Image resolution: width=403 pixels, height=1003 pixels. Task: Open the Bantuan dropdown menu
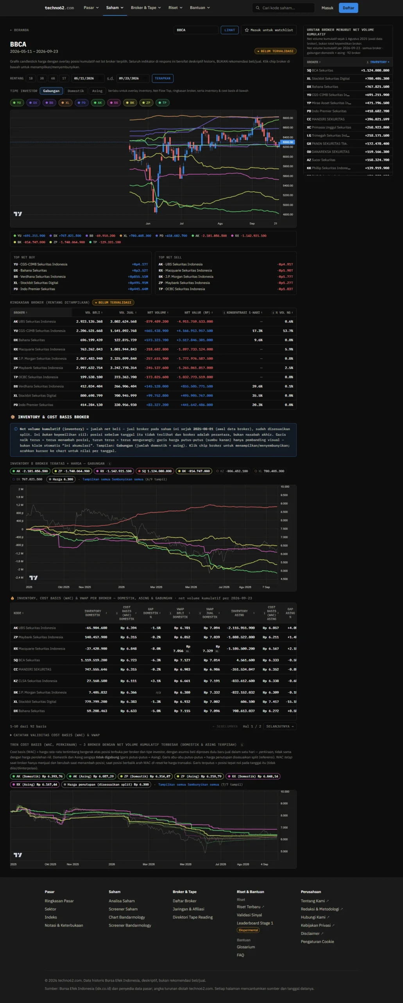200,8
